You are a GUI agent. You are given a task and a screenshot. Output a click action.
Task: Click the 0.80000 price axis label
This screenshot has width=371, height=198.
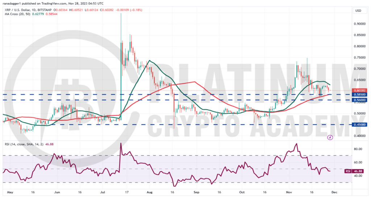360,46
